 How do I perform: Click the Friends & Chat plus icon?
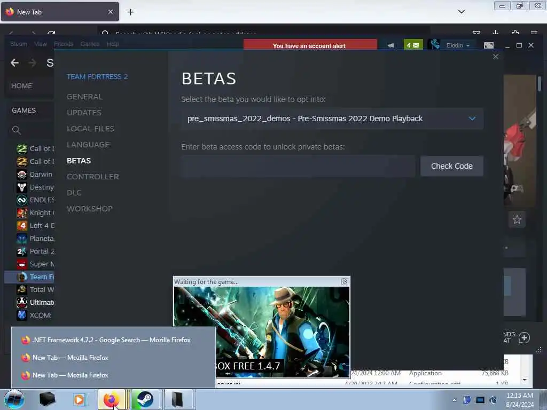tap(524, 337)
